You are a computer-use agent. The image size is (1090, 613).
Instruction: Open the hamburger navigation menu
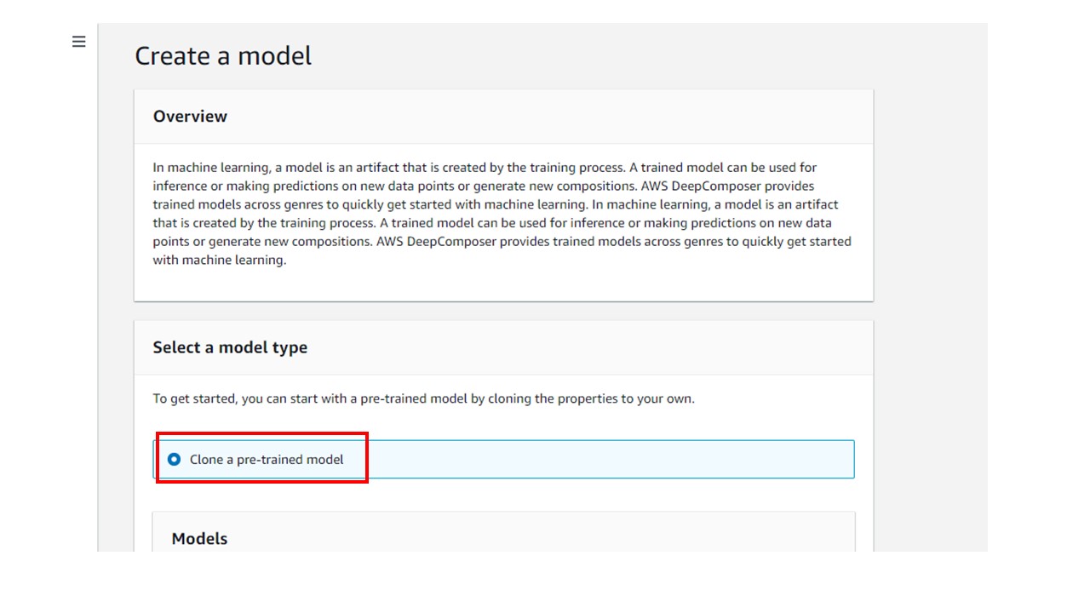pyautogui.click(x=79, y=42)
